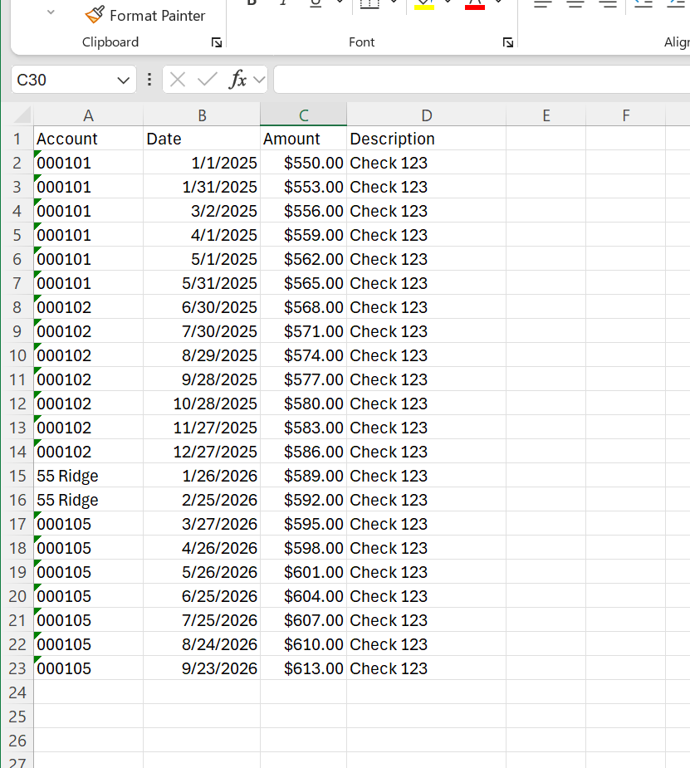Screen dimensions: 690x768
Task: Select account 000102 in row 8
Action: pos(88,307)
